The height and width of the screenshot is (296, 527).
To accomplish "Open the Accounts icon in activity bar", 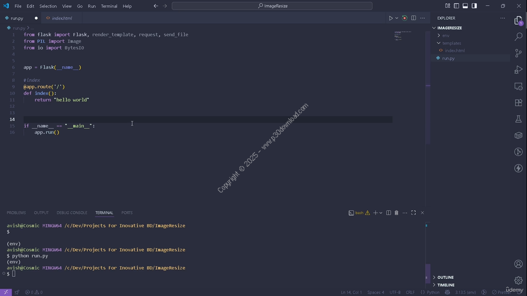I will point(518,264).
